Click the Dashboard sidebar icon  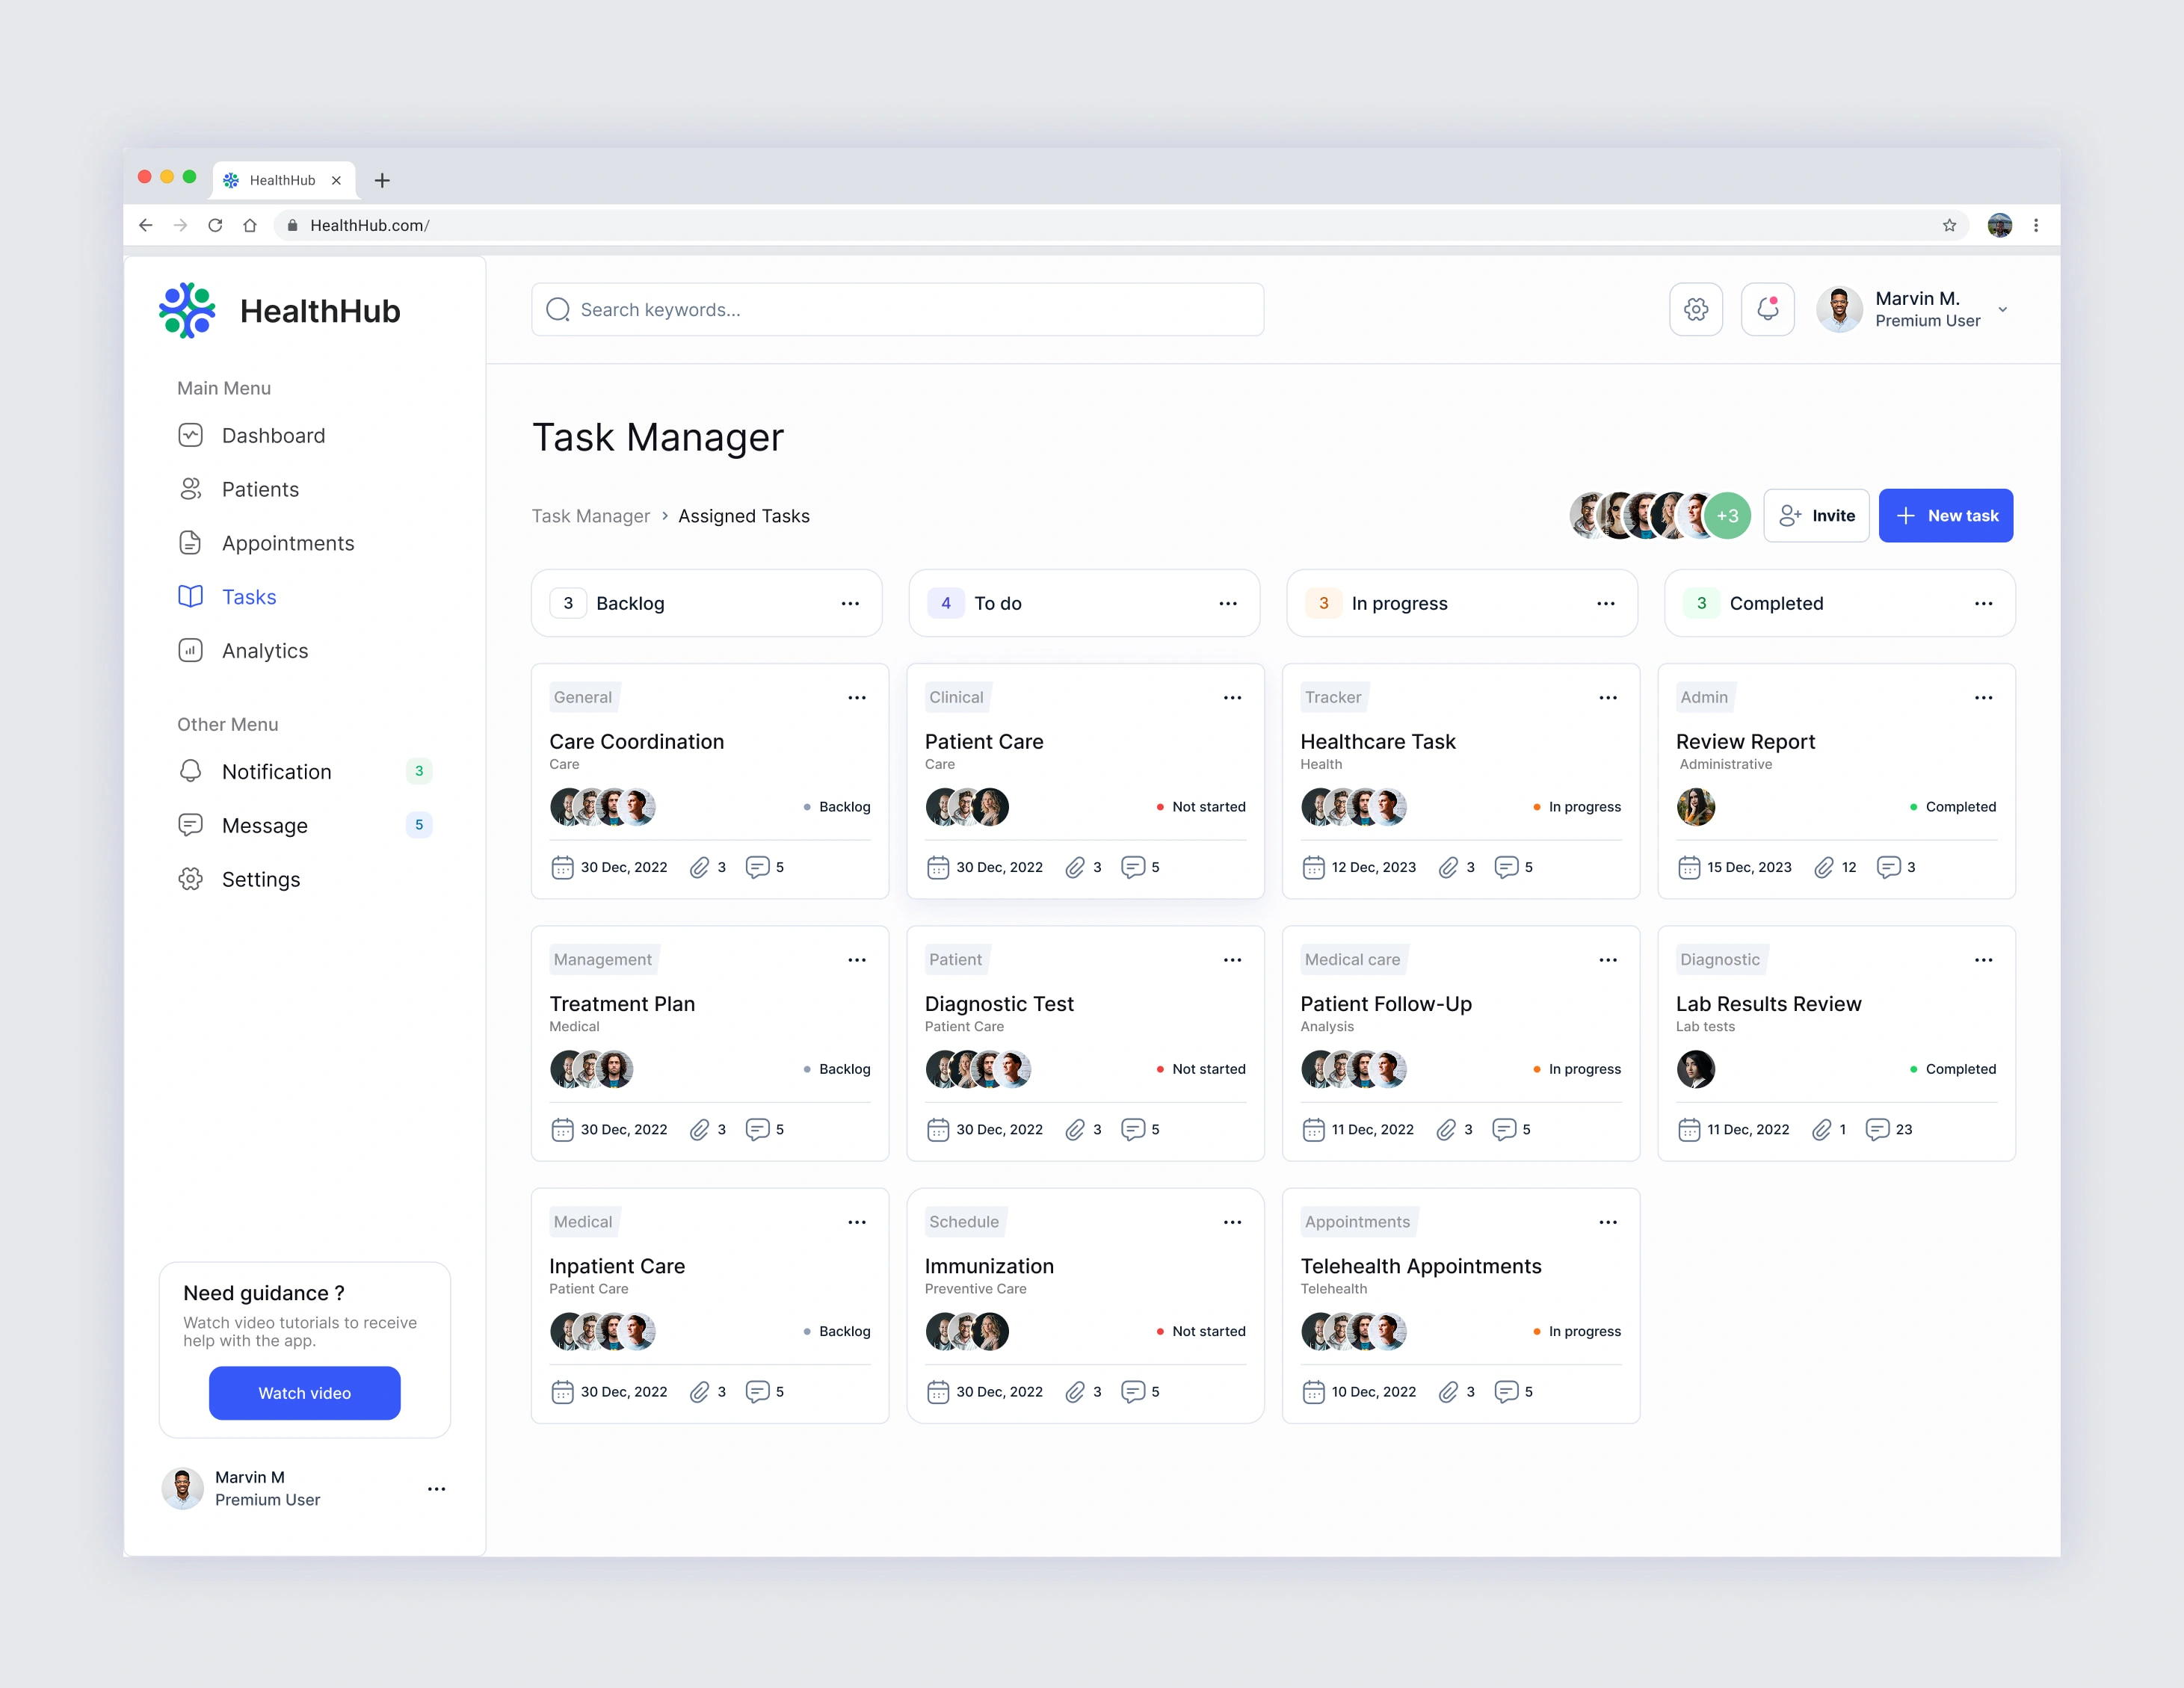pyautogui.click(x=190, y=436)
